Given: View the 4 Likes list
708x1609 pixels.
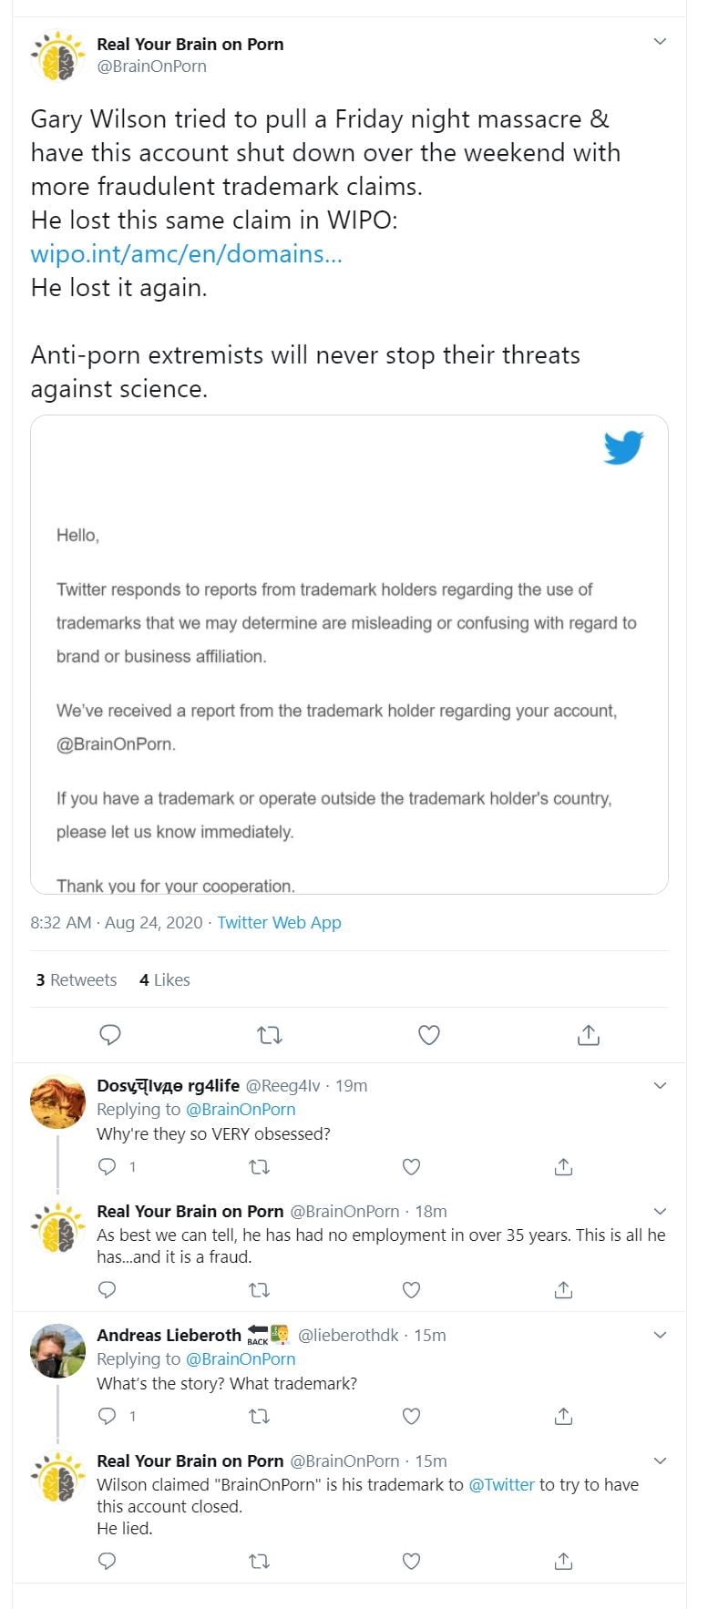Looking at the screenshot, I should tap(165, 979).
